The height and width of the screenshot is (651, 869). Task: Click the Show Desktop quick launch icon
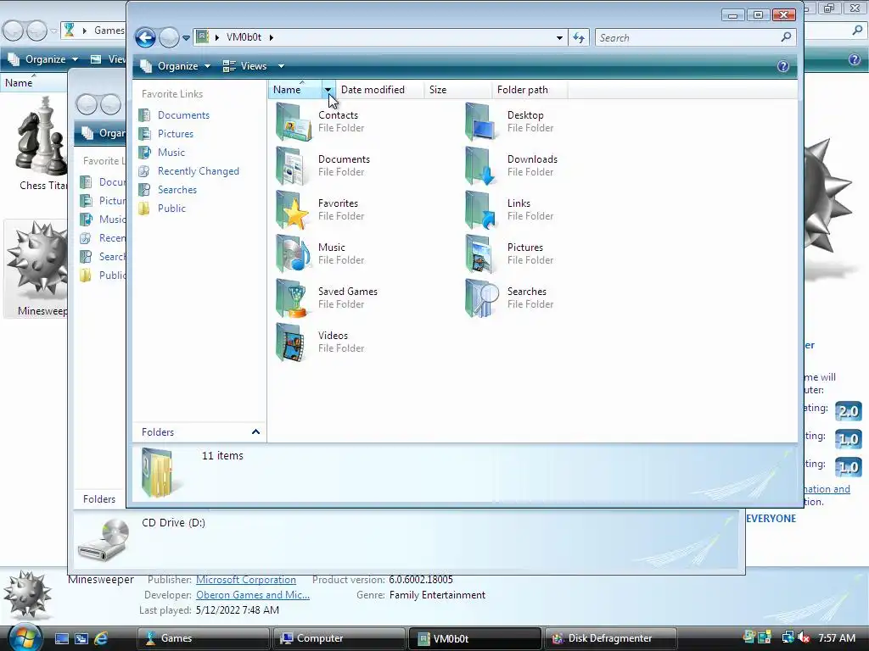pos(61,638)
